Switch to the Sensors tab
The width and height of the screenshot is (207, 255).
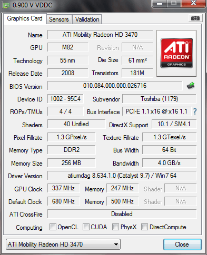59,19
